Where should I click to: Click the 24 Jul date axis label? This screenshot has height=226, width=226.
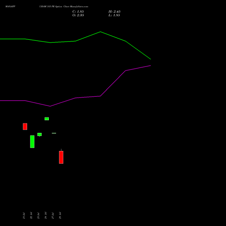click(x=46, y=216)
